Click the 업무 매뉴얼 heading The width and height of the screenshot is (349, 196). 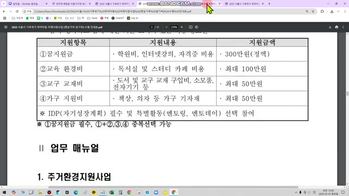(75, 148)
